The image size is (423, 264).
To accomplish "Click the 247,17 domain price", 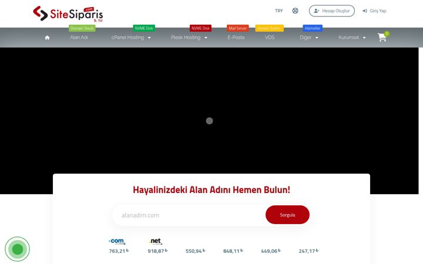I will (x=308, y=251).
